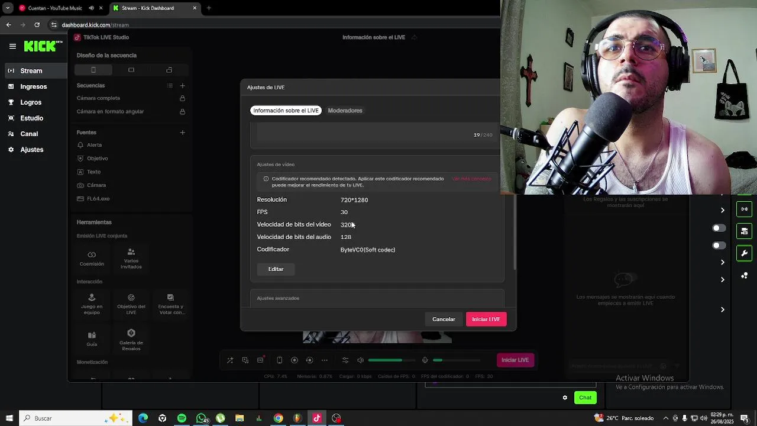Click the phone preview icon in toolbar
The height and width of the screenshot is (426, 757).
279,360
